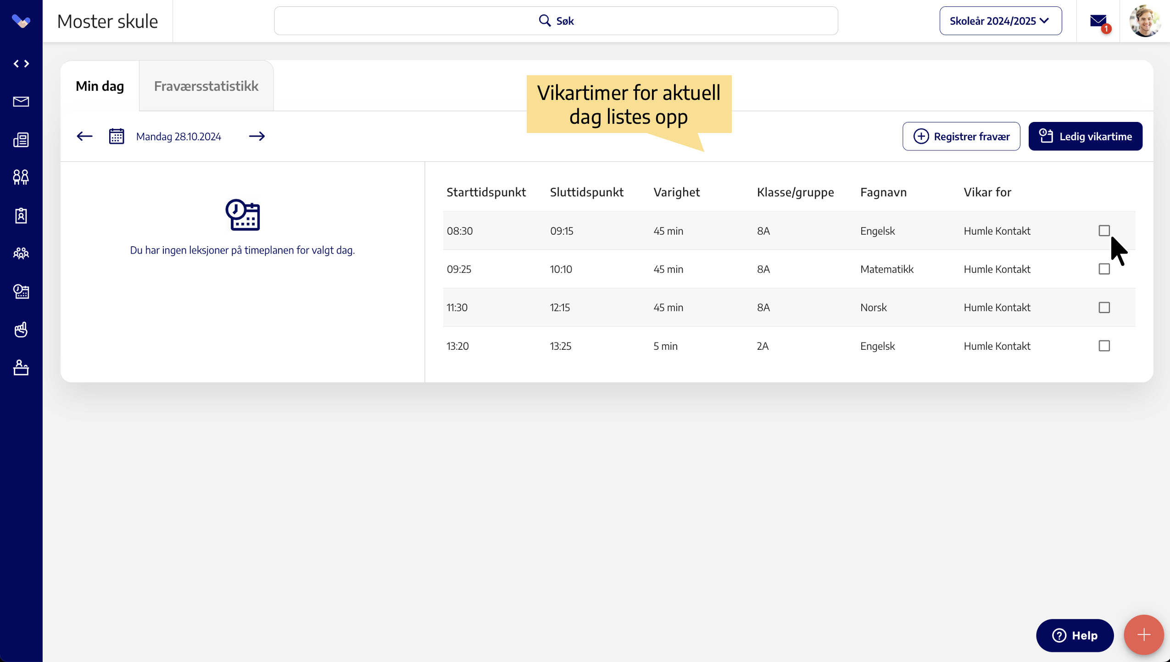Open the birthday cake sidebar icon
Image resolution: width=1170 pixels, height=662 pixels.
[x=21, y=368]
